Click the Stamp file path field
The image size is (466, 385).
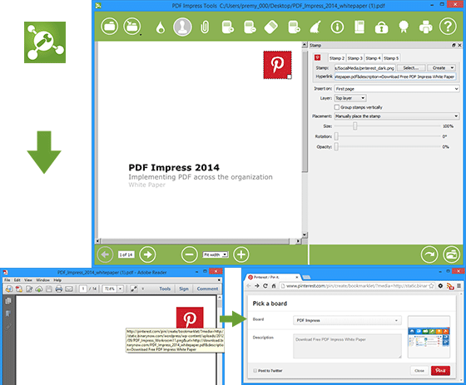(x=365, y=68)
